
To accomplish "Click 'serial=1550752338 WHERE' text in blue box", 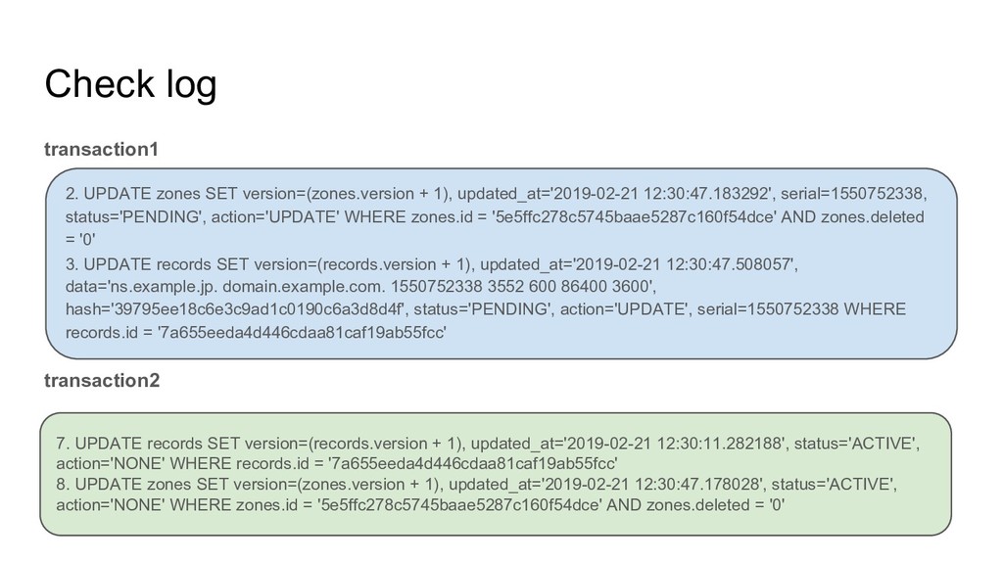I will 801,309.
